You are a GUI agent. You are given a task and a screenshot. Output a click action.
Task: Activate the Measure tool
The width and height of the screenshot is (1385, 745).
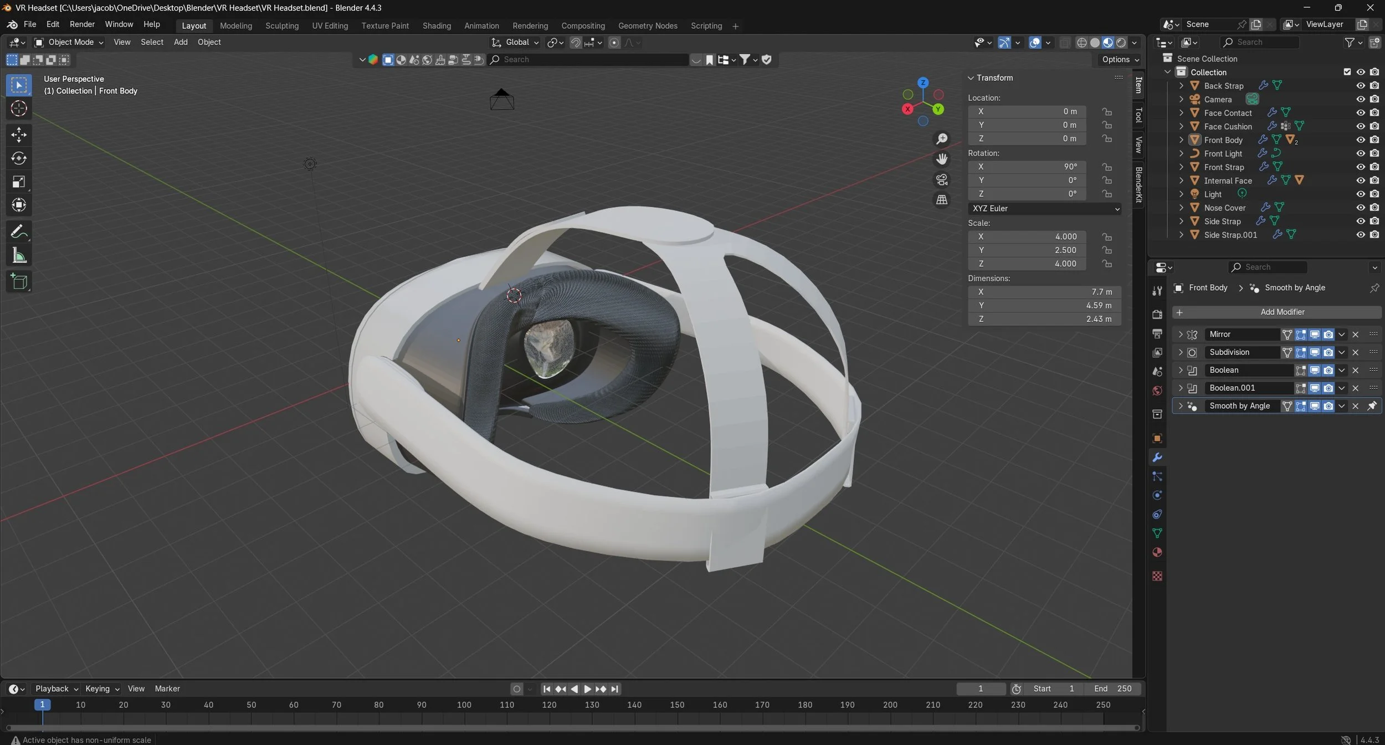point(19,256)
